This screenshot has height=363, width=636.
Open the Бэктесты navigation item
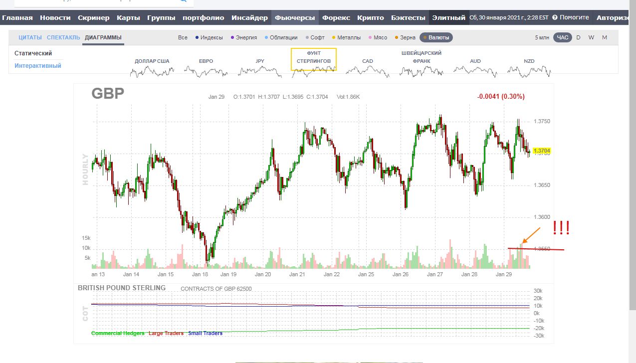[408, 18]
